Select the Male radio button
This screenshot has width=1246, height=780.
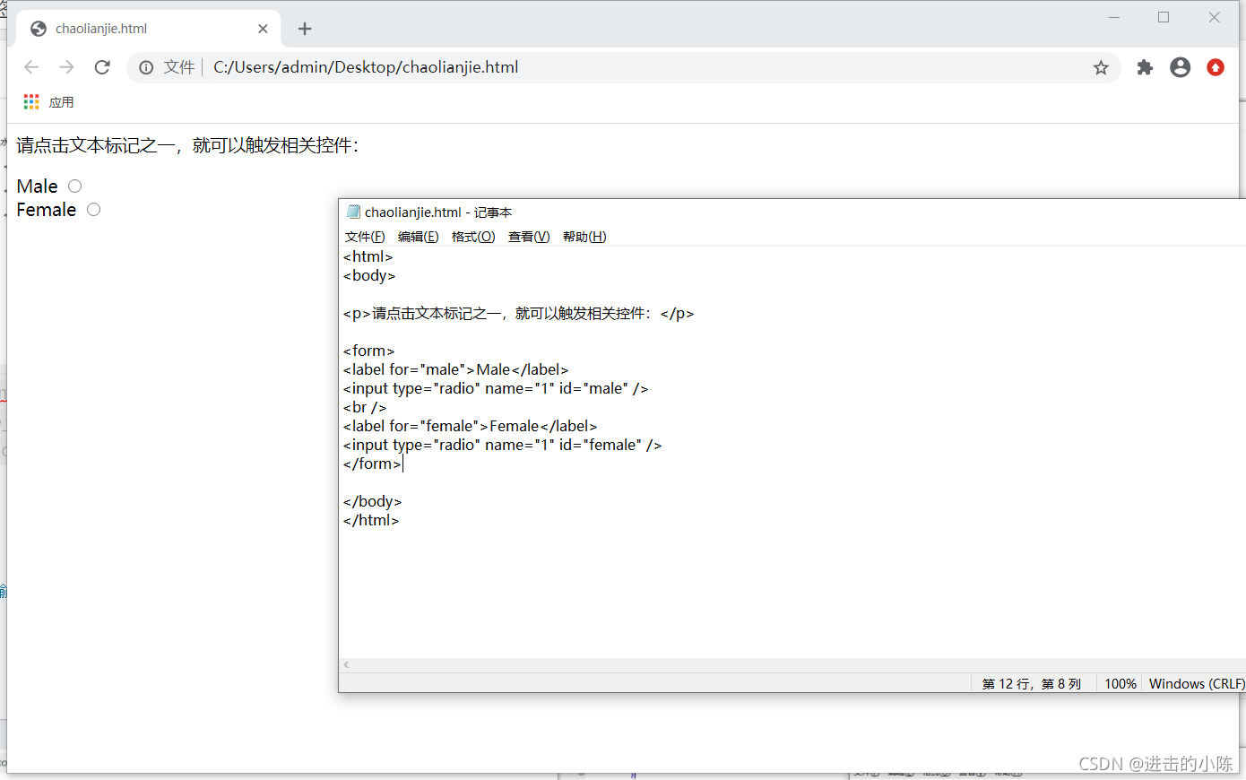[x=75, y=186]
